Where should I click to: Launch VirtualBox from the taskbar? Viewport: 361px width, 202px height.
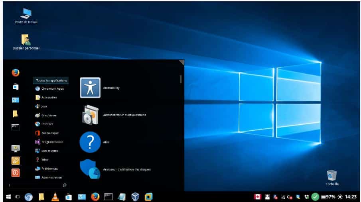click(x=135, y=197)
